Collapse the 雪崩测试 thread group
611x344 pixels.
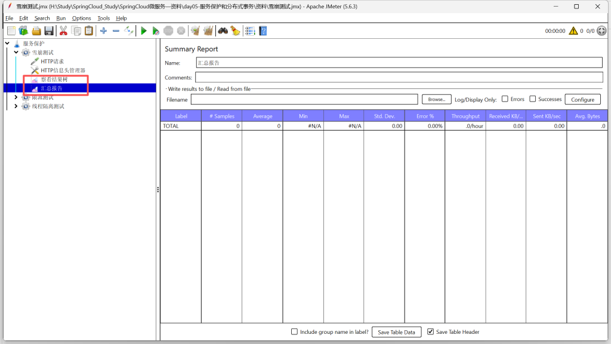click(x=16, y=53)
